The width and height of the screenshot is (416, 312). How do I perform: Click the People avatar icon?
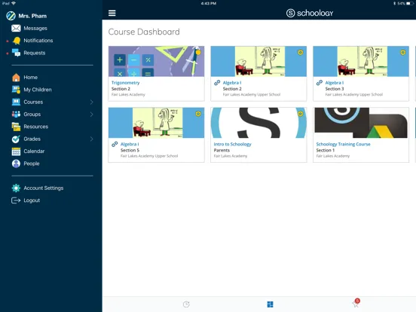pos(16,164)
